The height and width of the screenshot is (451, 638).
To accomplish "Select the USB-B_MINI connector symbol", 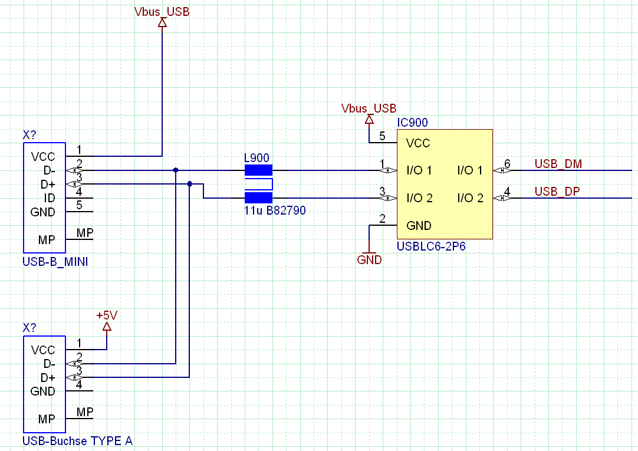I will 44,197.
